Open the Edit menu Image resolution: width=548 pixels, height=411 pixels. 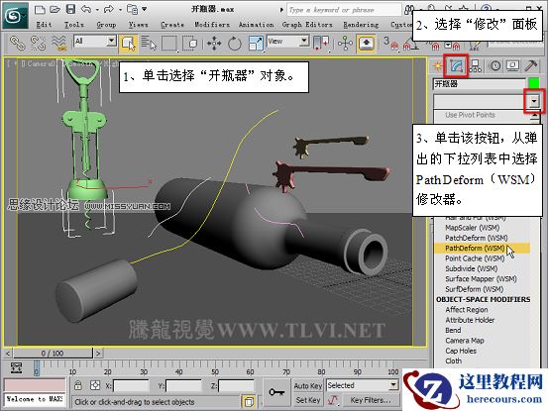point(44,25)
